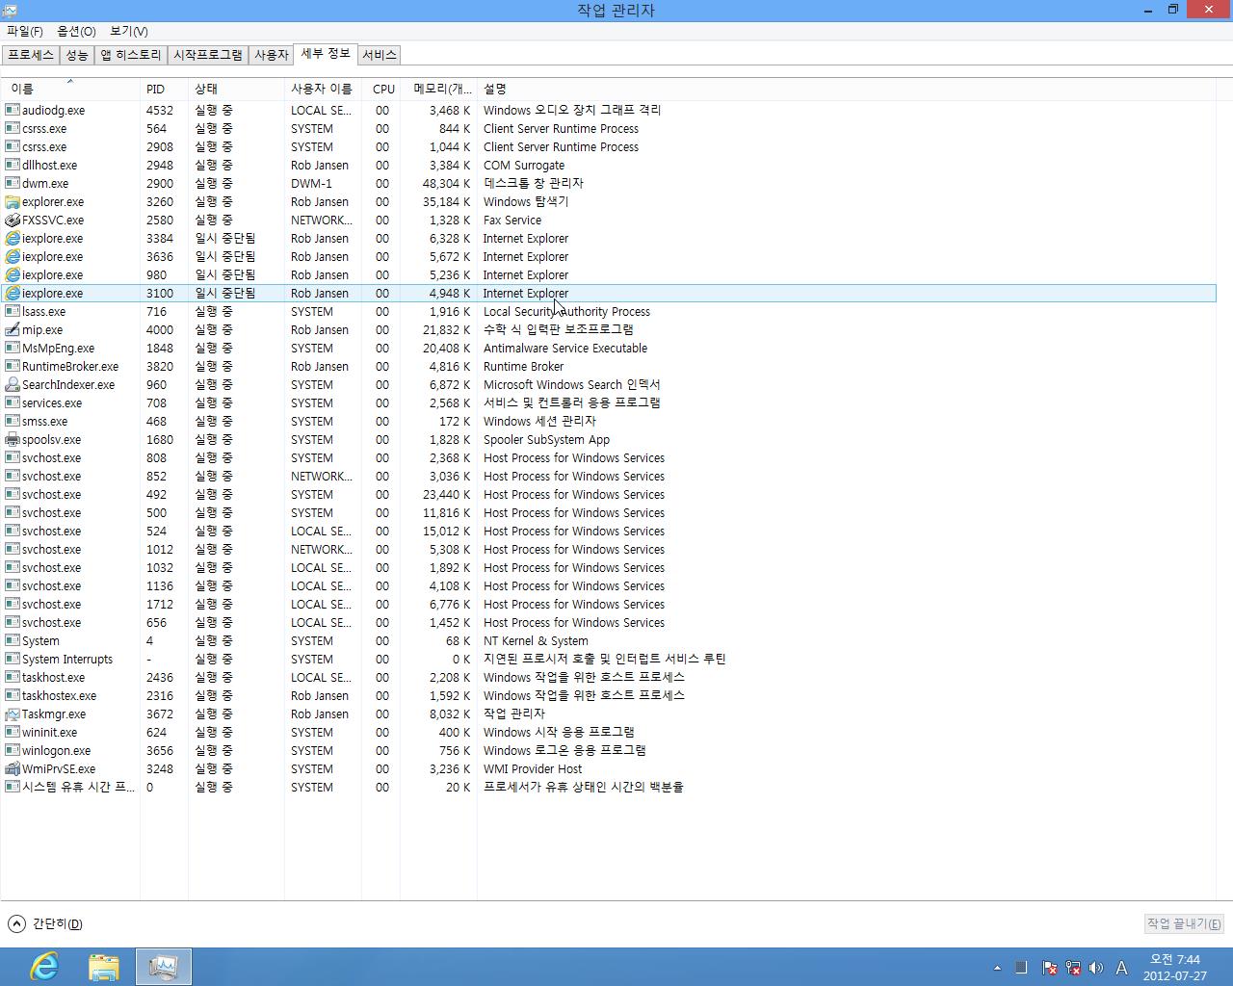Click the 작업 끝내기(E) button
Image resolution: width=1233 pixels, height=986 pixels.
1184,923
